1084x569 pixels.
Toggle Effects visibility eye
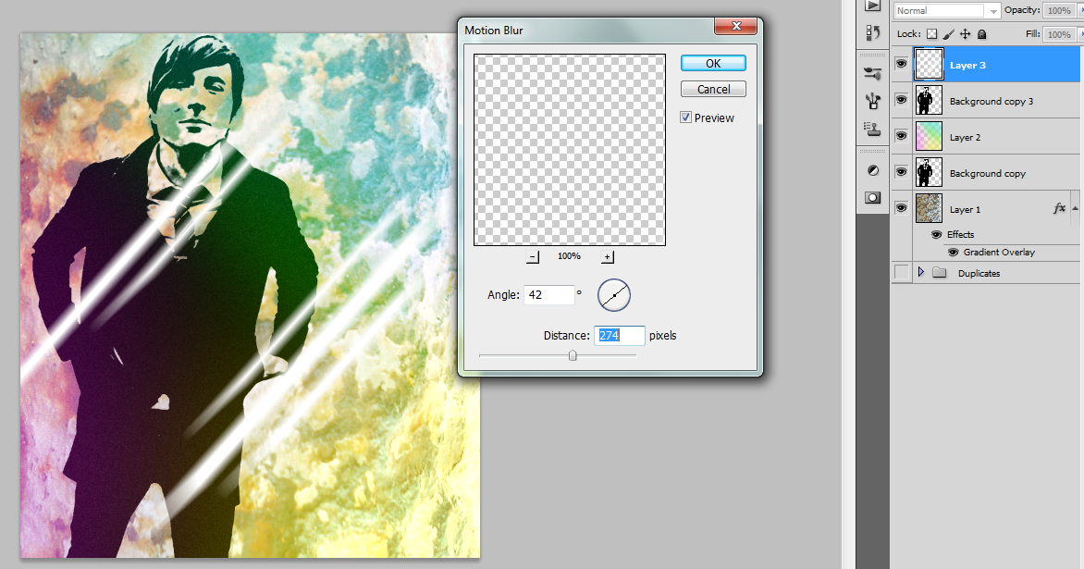(937, 234)
